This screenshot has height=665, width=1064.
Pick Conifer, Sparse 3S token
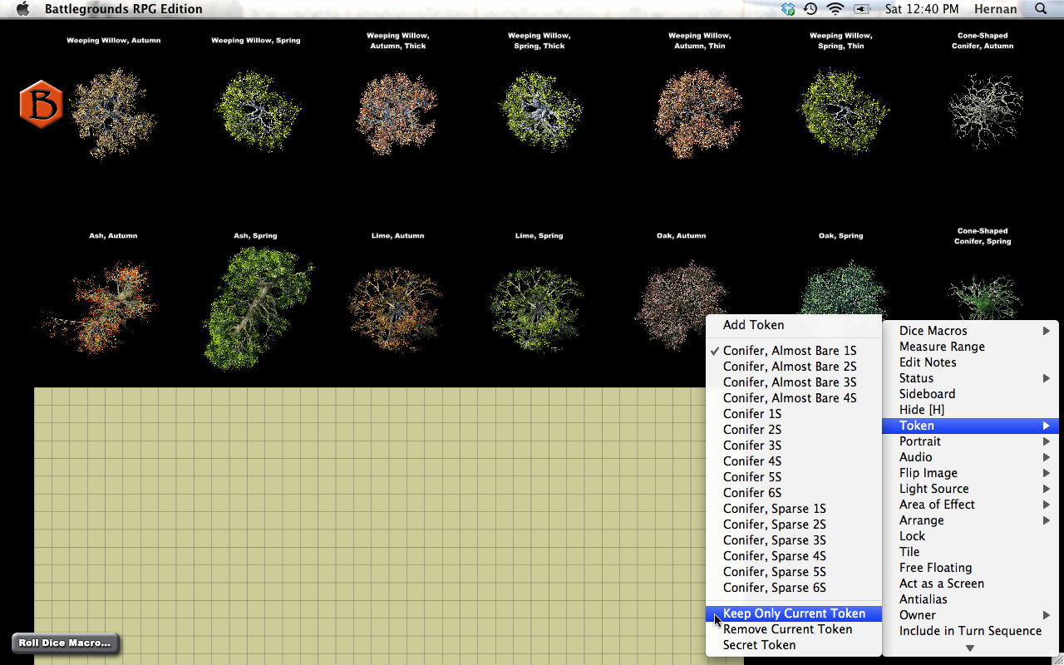(794, 540)
